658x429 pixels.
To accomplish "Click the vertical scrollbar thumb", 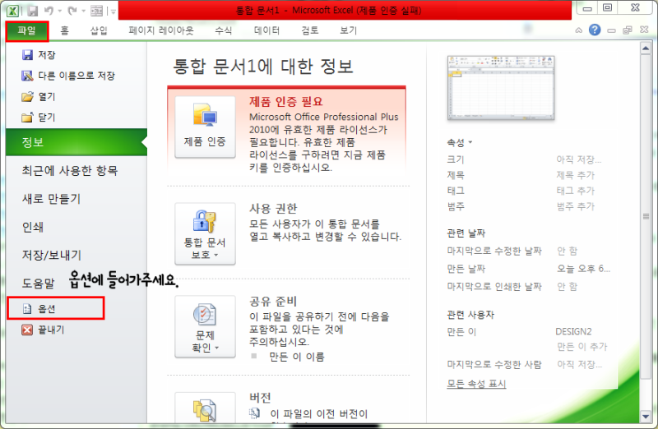I will (x=646, y=216).
